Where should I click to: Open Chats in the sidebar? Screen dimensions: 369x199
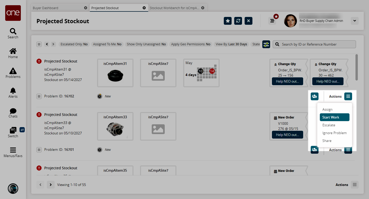[x=13, y=113]
